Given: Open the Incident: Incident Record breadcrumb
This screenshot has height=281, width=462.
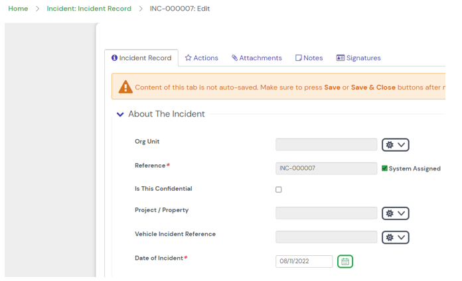Looking at the screenshot, I should pos(89,9).
